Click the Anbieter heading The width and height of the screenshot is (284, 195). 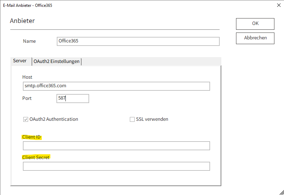click(22, 21)
